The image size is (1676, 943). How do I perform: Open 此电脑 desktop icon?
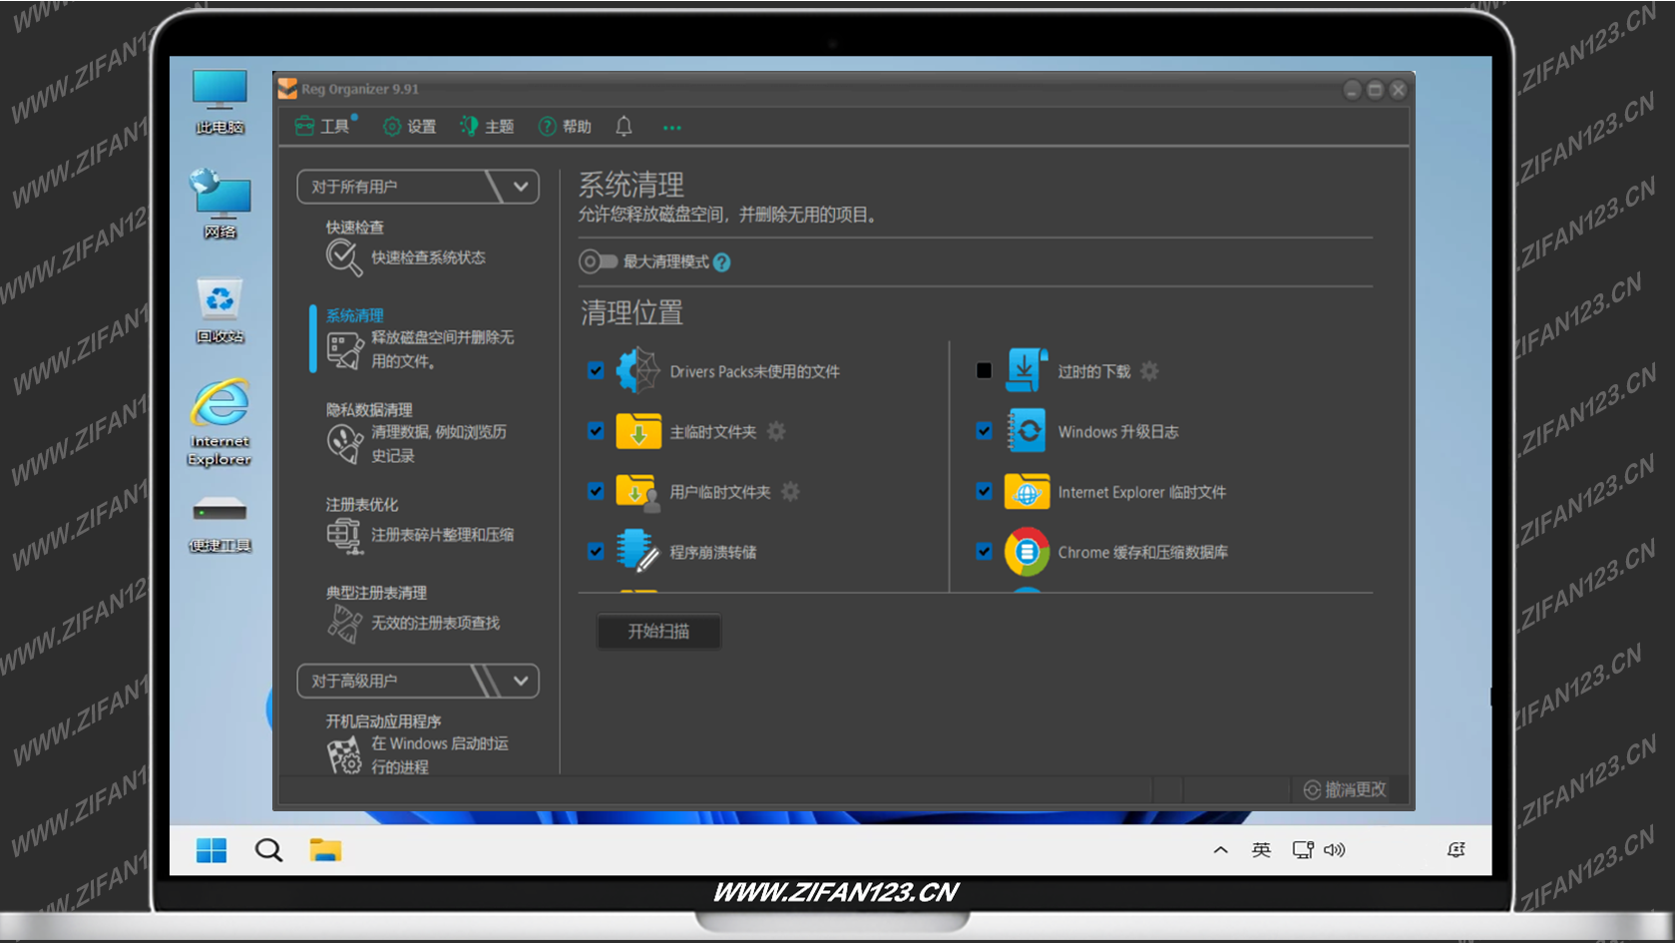pyautogui.click(x=219, y=102)
